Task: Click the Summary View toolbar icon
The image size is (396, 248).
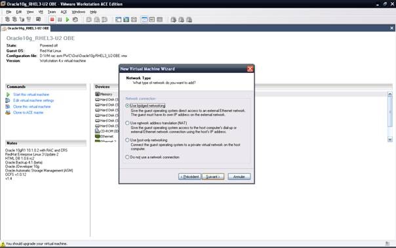Action: (144, 20)
